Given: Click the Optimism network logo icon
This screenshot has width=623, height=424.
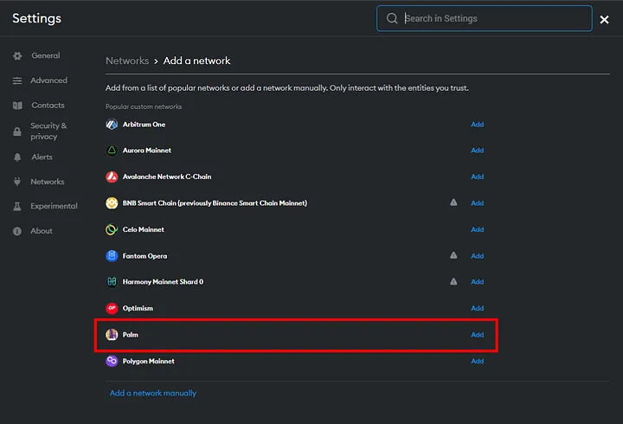Looking at the screenshot, I should (x=112, y=308).
